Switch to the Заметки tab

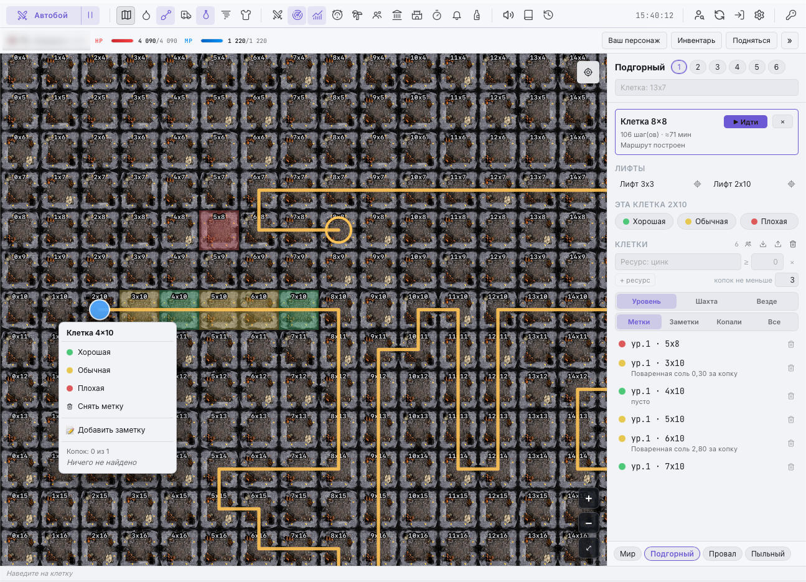[684, 322]
